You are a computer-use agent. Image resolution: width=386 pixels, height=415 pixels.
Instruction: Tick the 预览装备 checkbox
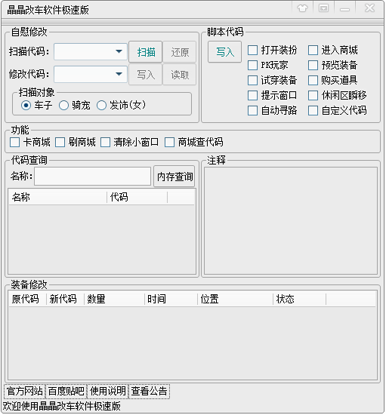click(x=313, y=65)
